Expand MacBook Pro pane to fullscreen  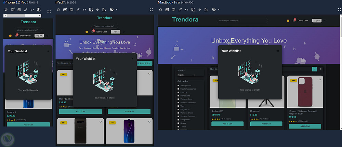[x=340, y=10]
